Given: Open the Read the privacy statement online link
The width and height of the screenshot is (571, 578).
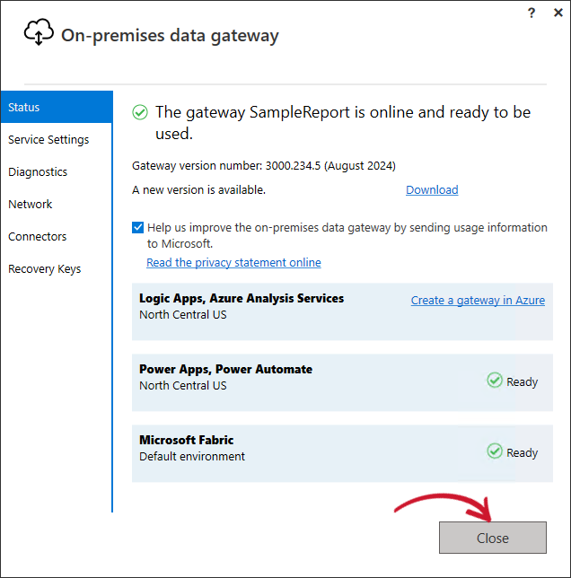Looking at the screenshot, I should pyautogui.click(x=233, y=263).
